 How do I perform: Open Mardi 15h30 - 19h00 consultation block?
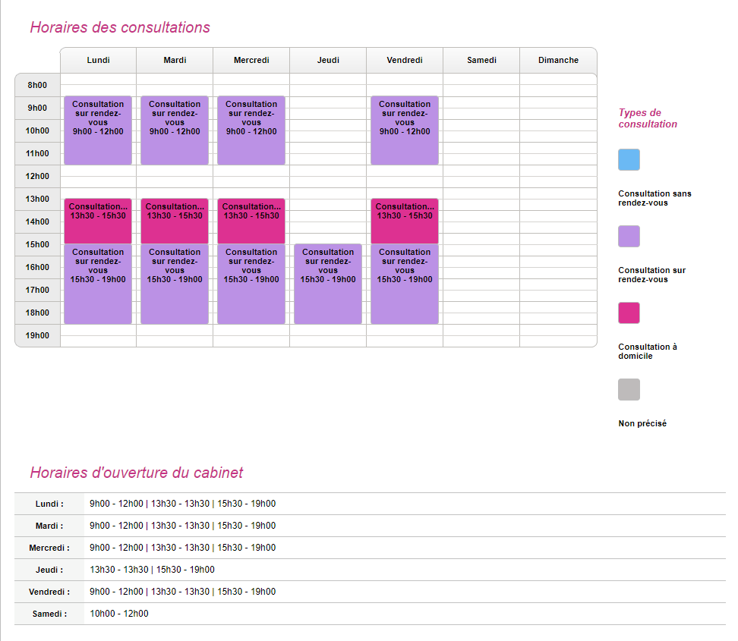tap(175, 284)
